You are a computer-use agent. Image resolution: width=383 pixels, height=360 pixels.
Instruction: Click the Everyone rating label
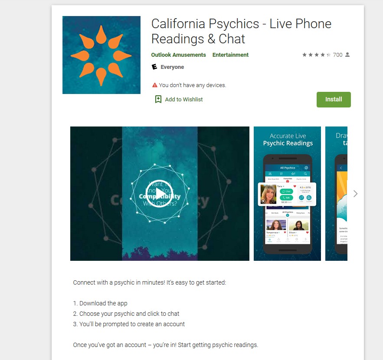click(172, 67)
